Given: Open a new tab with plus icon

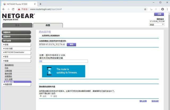Looking at the screenshot, I should pos(40,4).
